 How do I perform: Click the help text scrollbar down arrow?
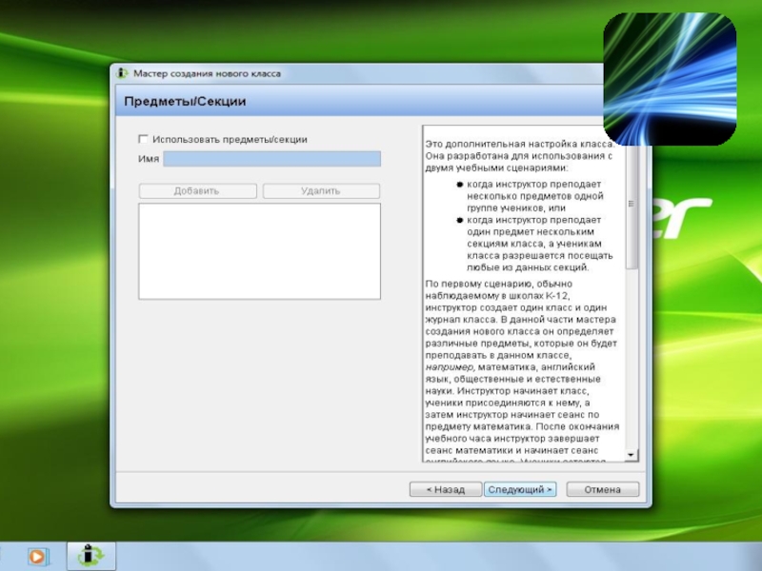(632, 455)
